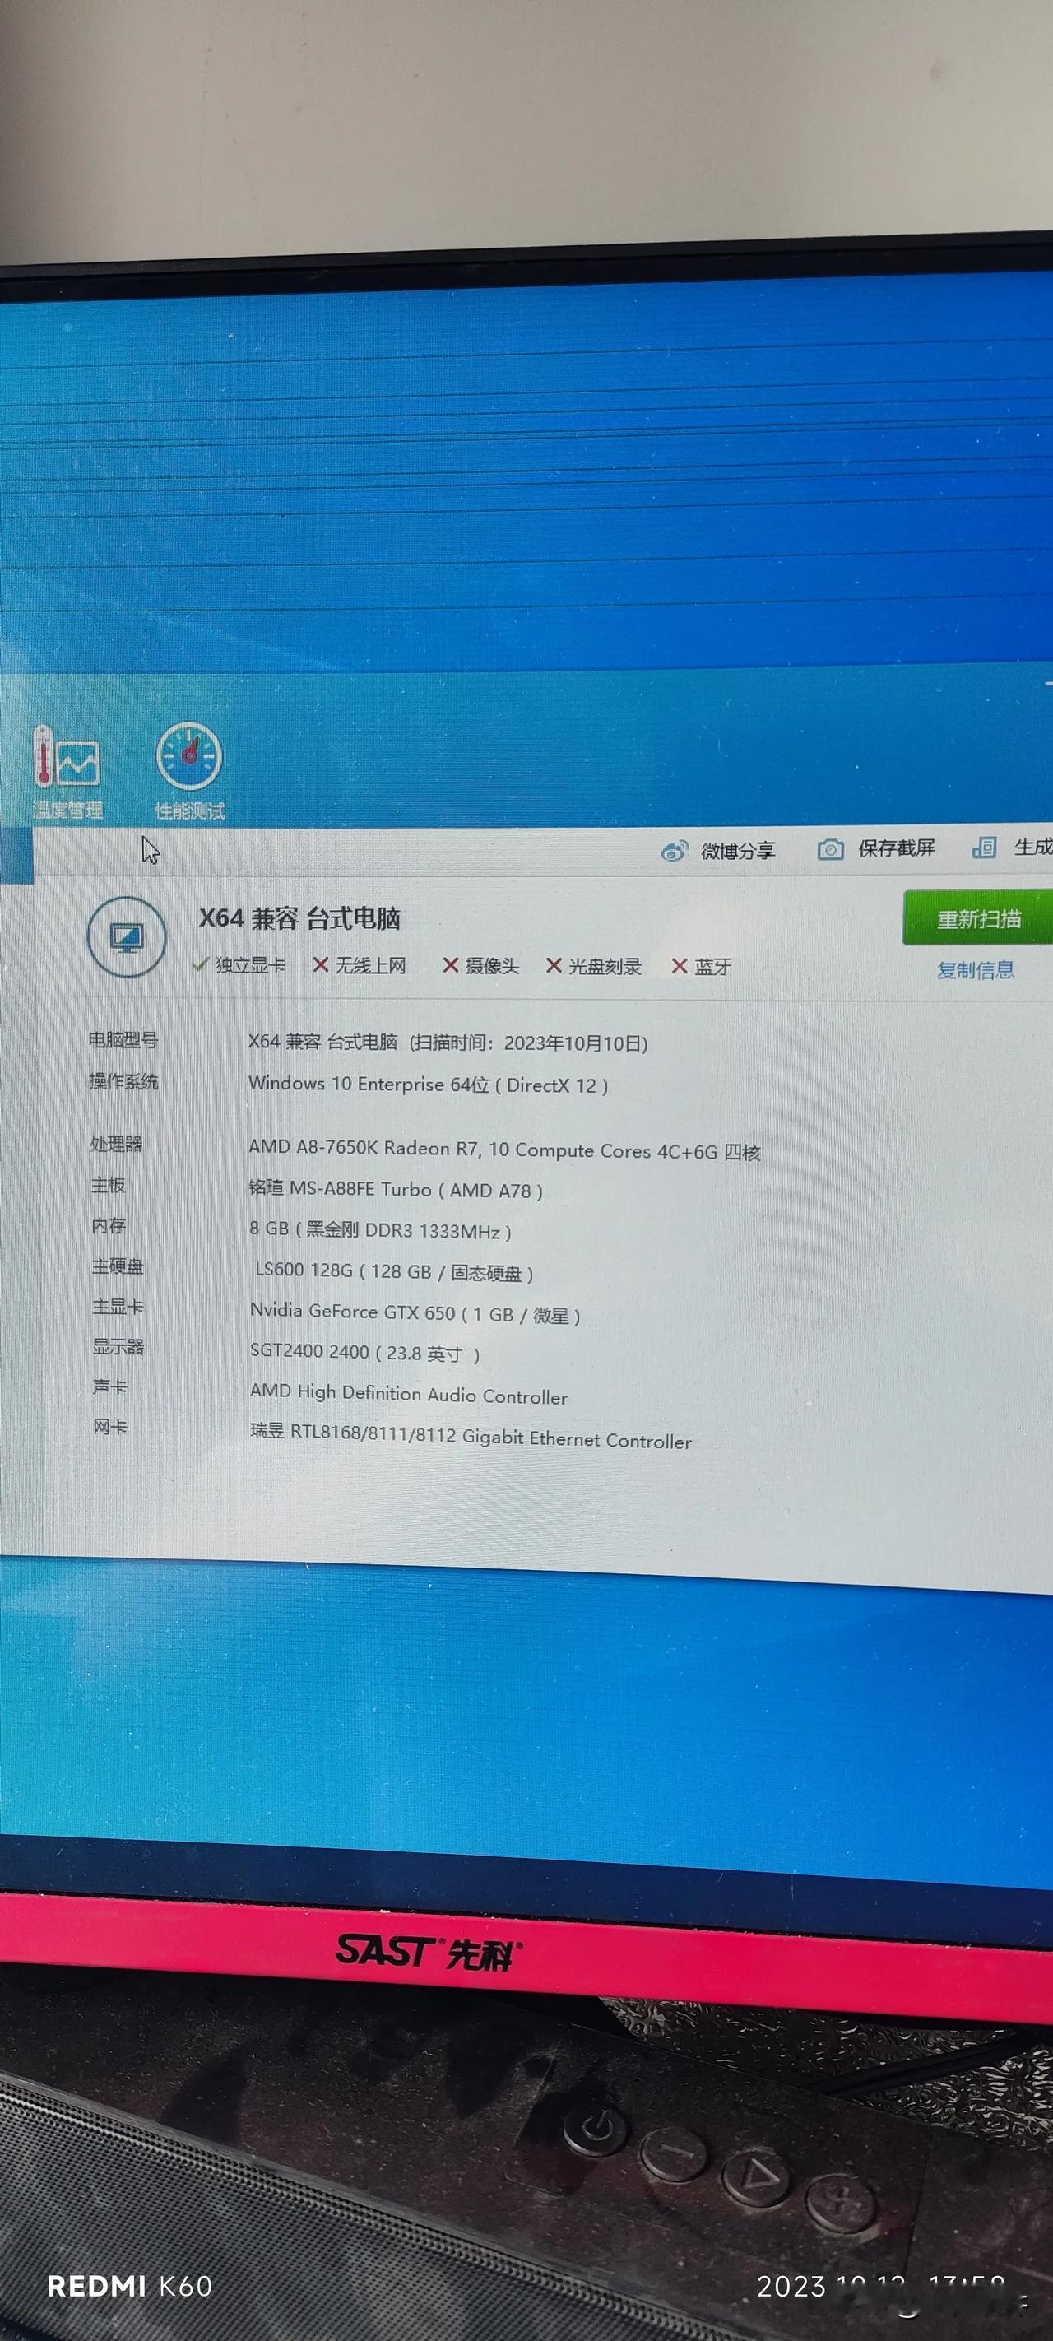The height and width of the screenshot is (2341, 1053).
Task: Click 保存截屏 save screenshot
Action: pyautogui.click(x=897, y=848)
